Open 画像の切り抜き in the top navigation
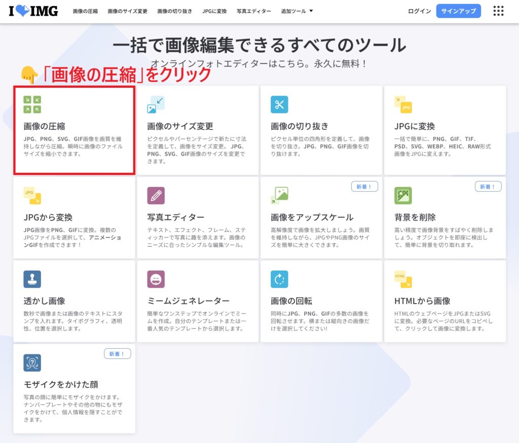The image size is (519, 443). [174, 11]
